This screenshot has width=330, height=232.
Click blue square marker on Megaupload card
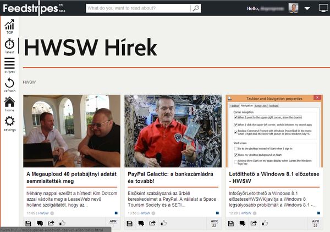click(x=116, y=213)
